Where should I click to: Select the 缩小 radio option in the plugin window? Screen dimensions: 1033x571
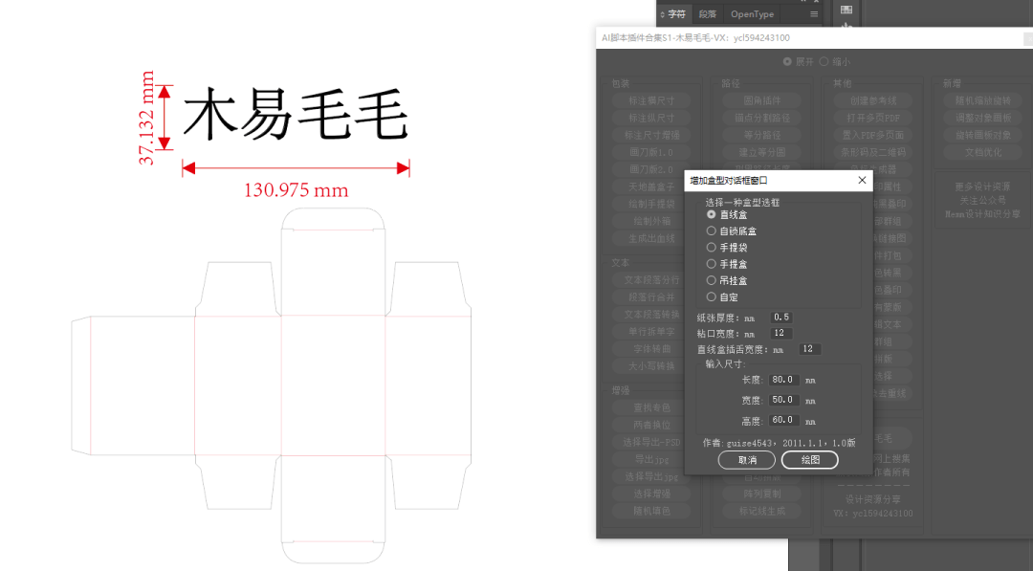point(824,61)
